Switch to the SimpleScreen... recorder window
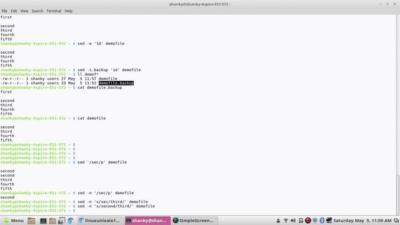 (x=195, y=221)
